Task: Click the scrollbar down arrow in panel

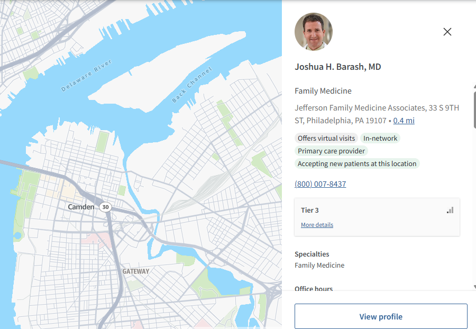Action: coord(474,287)
